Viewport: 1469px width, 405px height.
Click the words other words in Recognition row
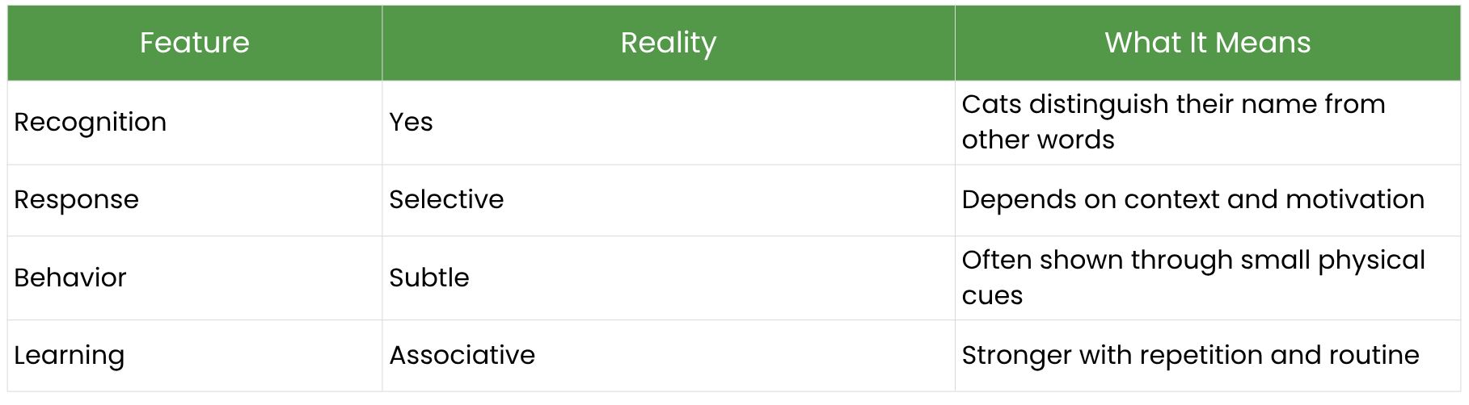(1038, 140)
